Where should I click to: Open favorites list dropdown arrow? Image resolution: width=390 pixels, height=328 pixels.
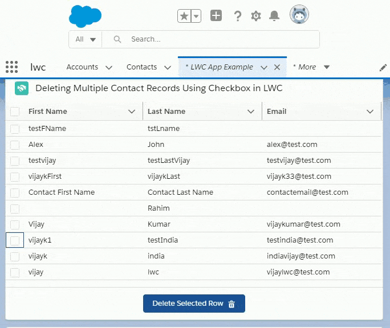click(196, 16)
